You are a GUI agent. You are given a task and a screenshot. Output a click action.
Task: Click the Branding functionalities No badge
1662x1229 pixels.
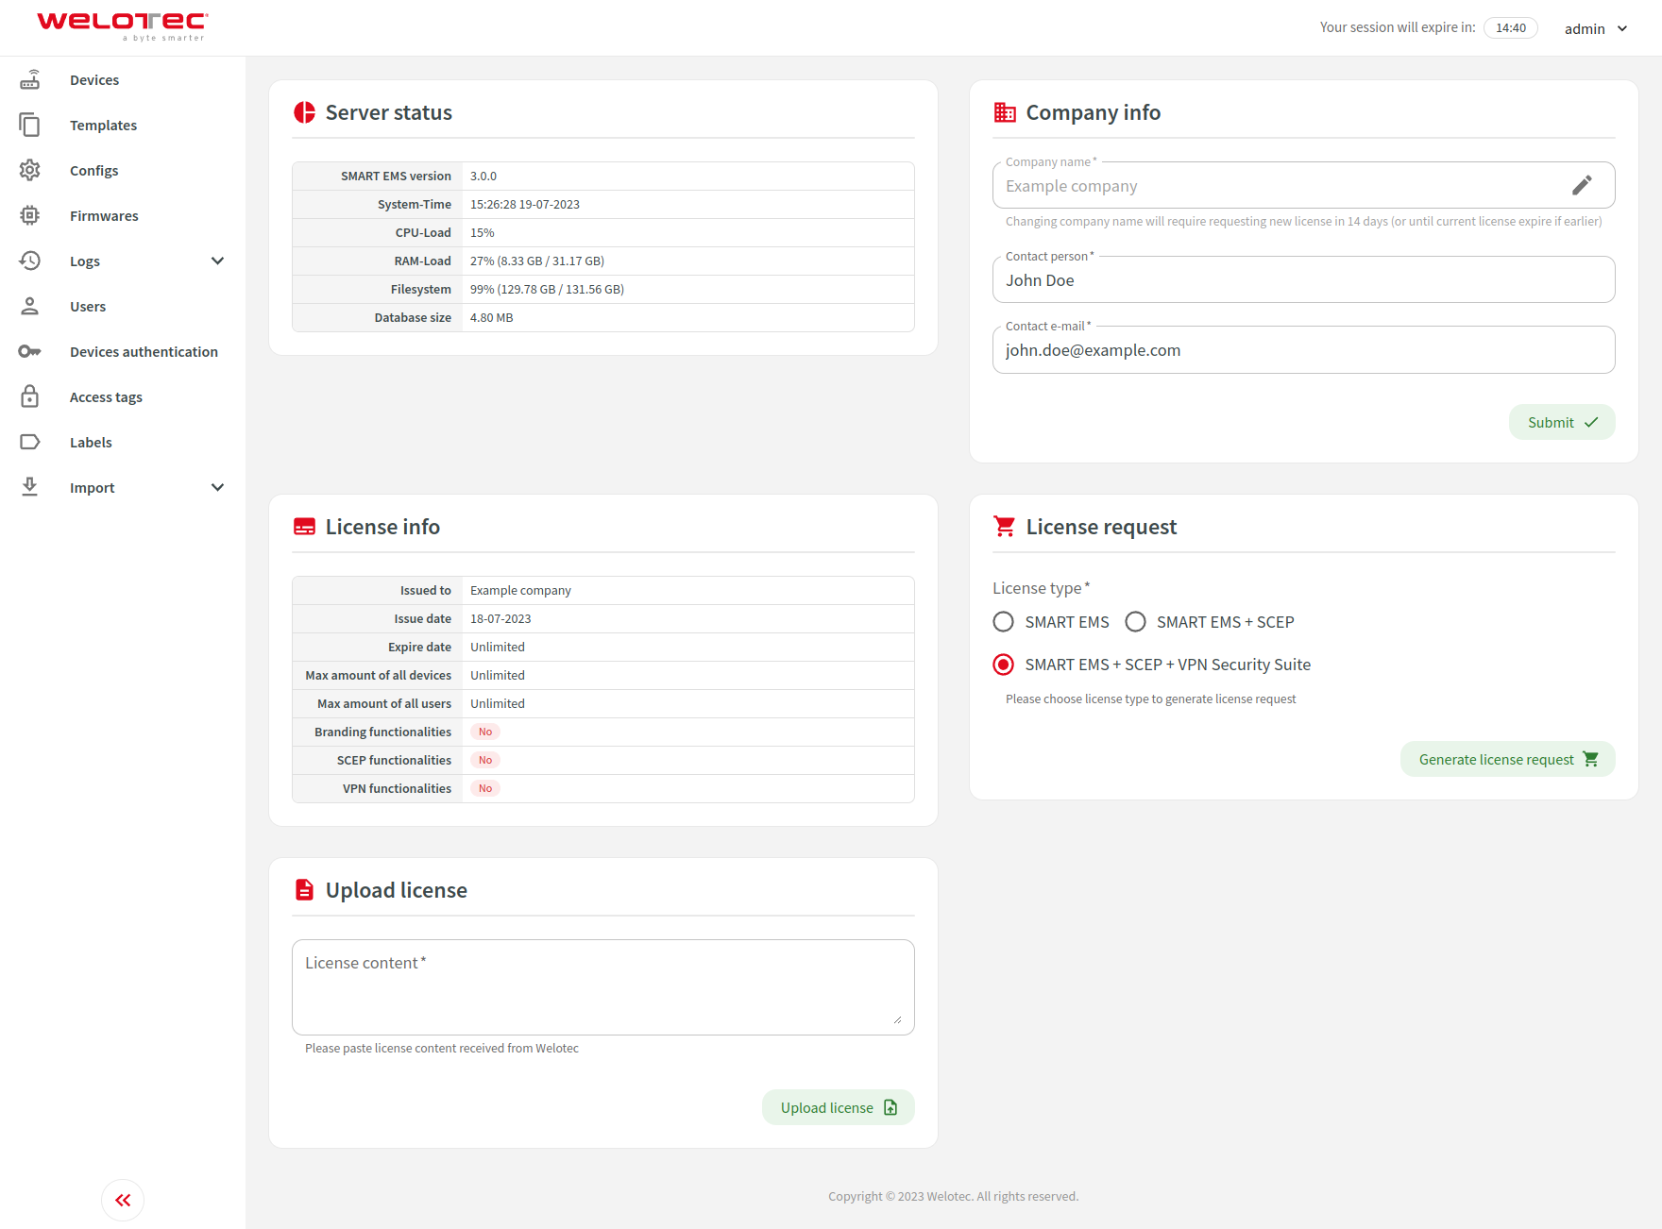click(x=485, y=732)
